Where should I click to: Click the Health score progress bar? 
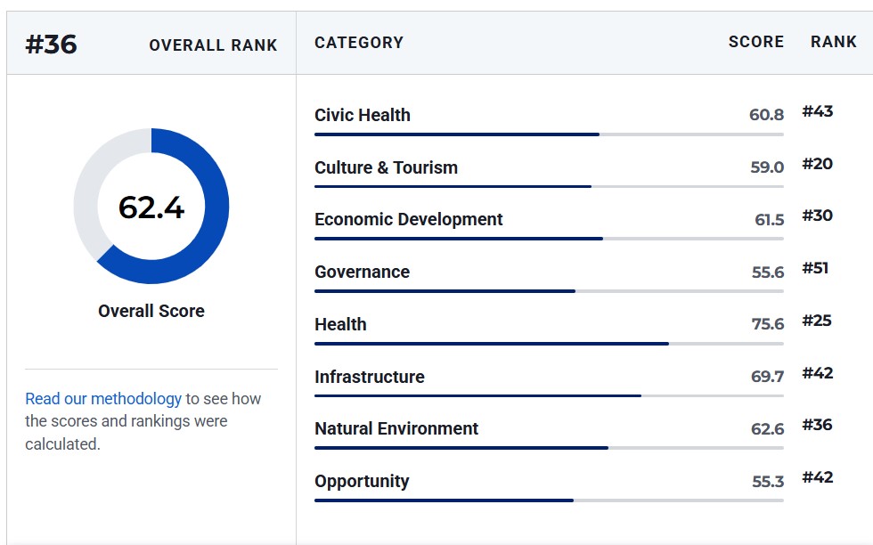pos(549,344)
